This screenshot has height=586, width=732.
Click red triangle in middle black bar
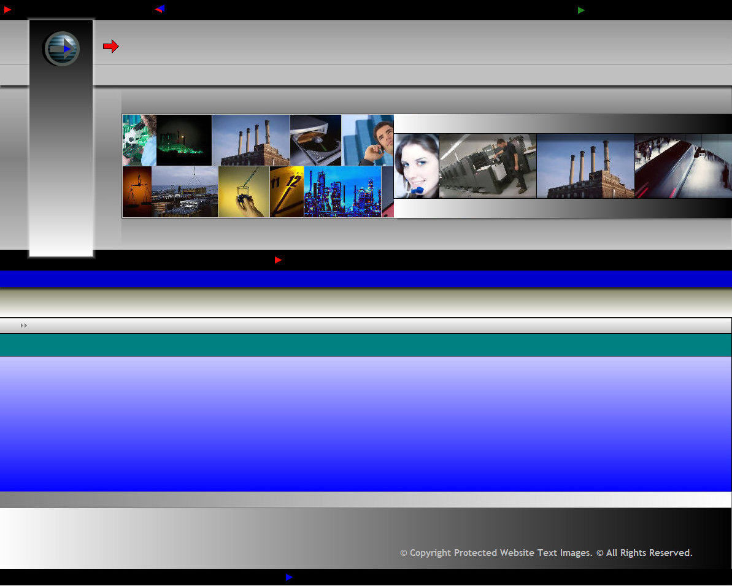coord(278,260)
